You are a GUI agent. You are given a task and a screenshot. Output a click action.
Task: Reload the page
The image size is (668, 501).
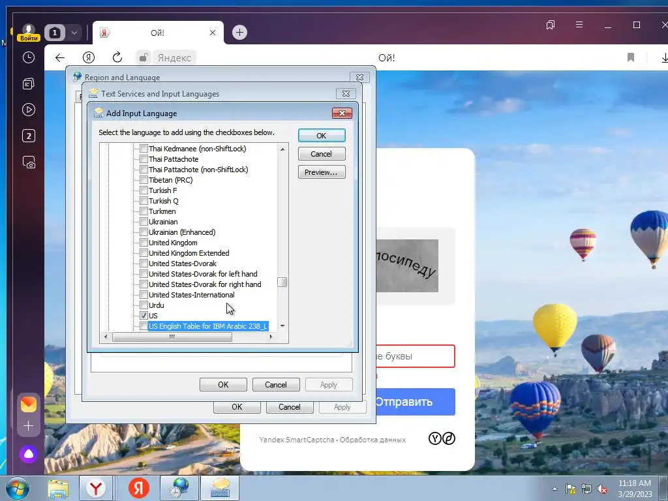point(117,57)
